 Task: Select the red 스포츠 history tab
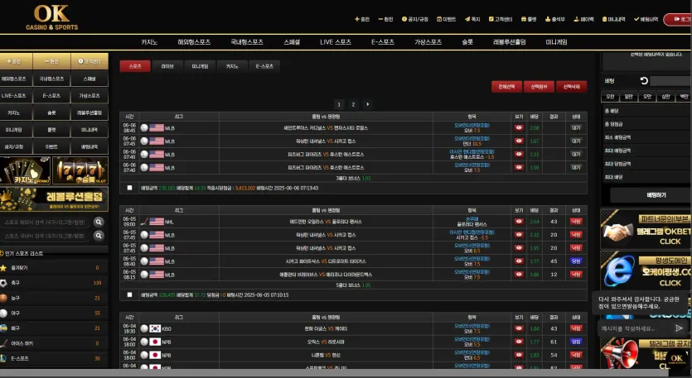(x=135, y=66)
